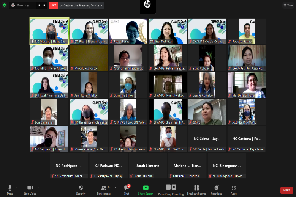
Task: Click the name label 'CHAMPS - S.L. CAKES A...'
Action: click(169, 149)
